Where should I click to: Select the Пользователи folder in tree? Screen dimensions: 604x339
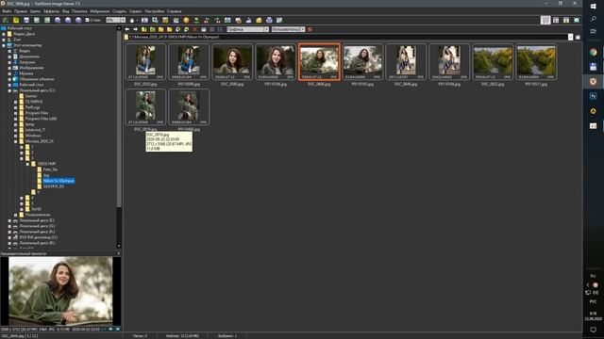[x=38, y=215]
